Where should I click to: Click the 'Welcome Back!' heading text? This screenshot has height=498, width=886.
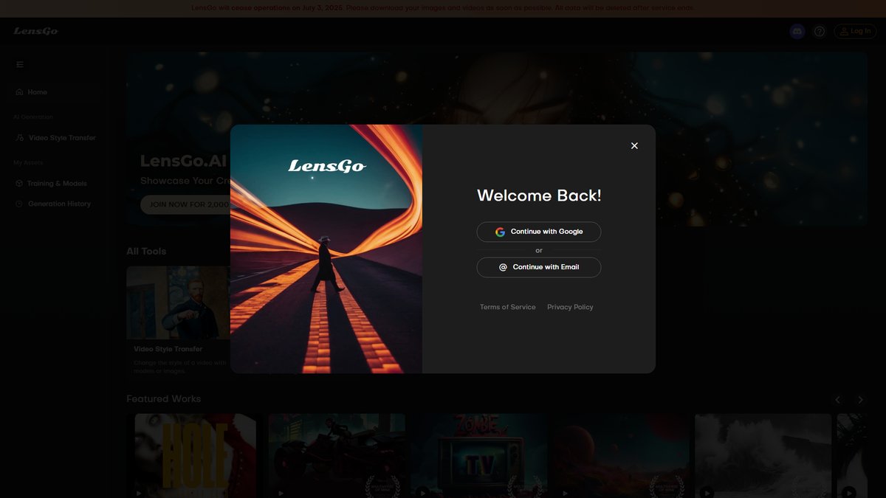coord(539,196)
